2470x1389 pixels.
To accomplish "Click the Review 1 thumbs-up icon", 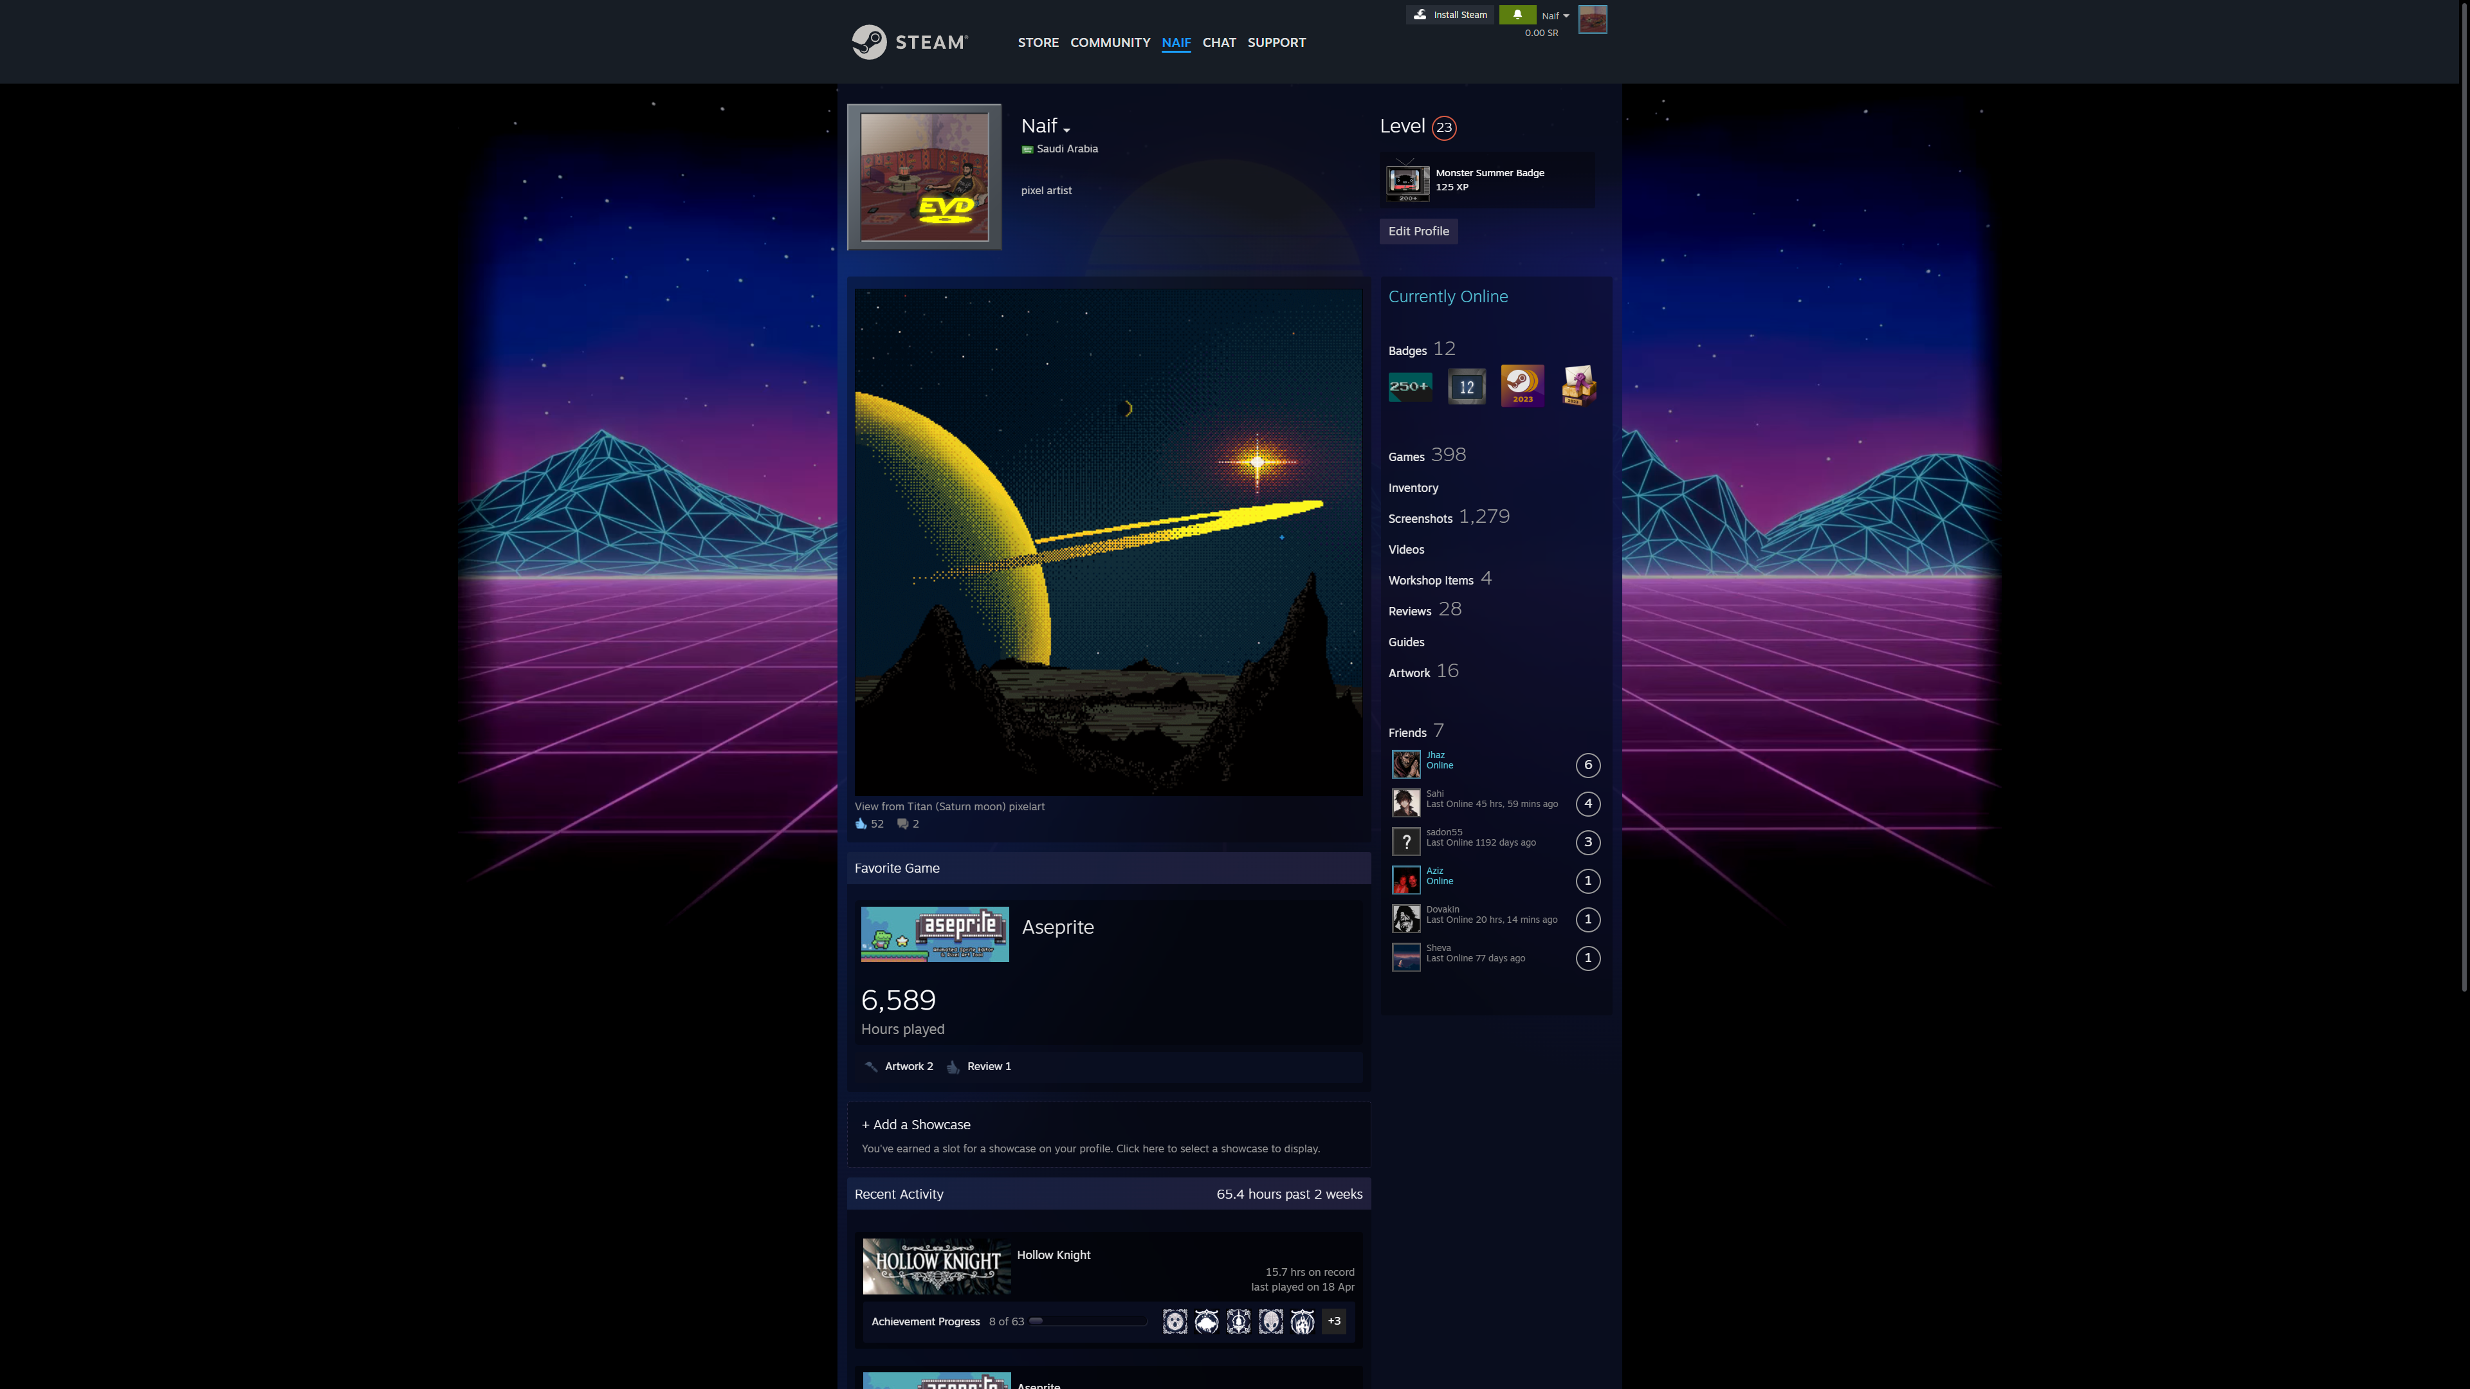I will tap(953, 1067).
